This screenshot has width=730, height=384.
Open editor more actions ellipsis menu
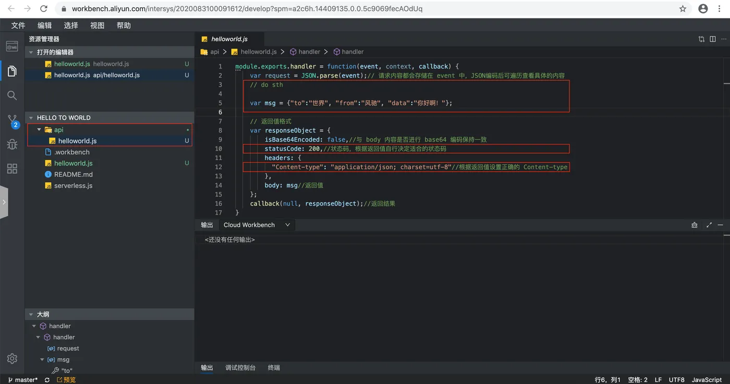pos(724,39)
